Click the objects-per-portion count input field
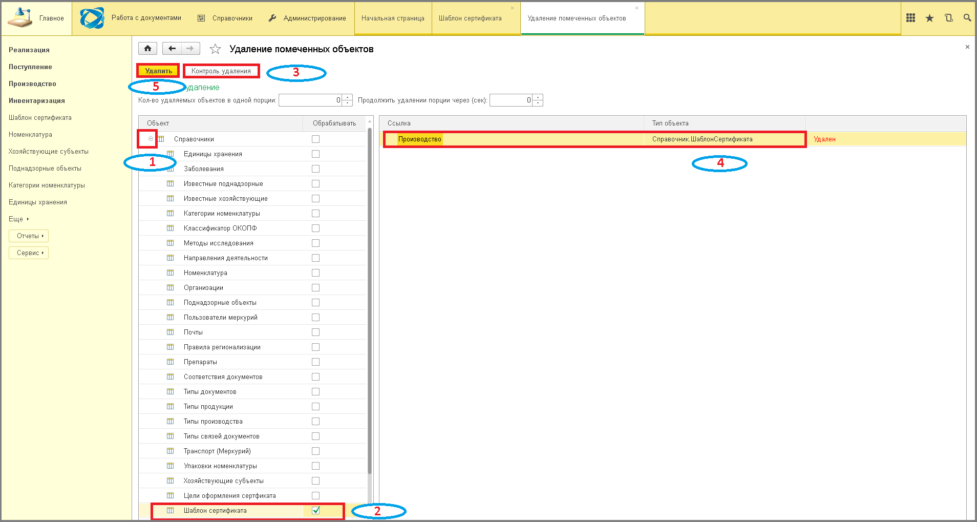The image size is (977, 522). tap(310, 100)
